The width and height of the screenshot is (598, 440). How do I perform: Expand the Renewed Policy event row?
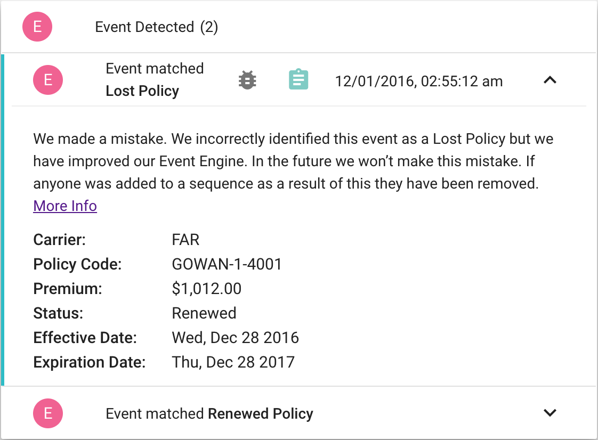(550, 413)
